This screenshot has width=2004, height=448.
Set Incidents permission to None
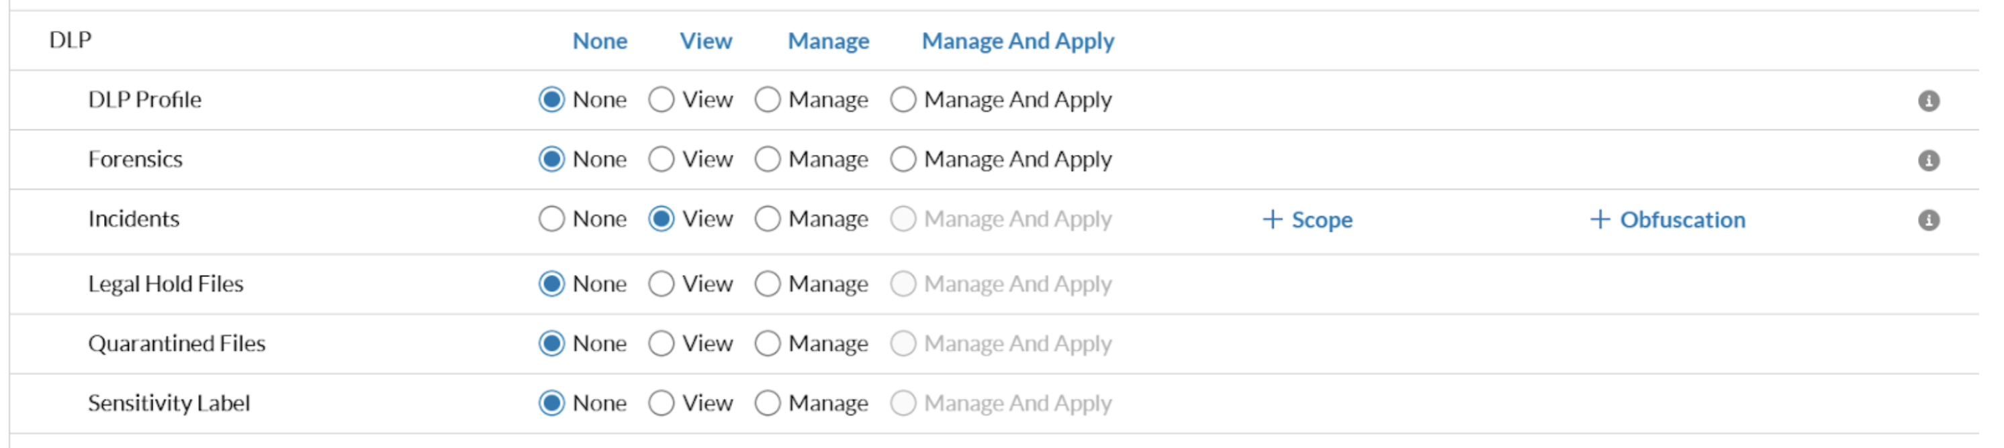click(x=551, y=220)
